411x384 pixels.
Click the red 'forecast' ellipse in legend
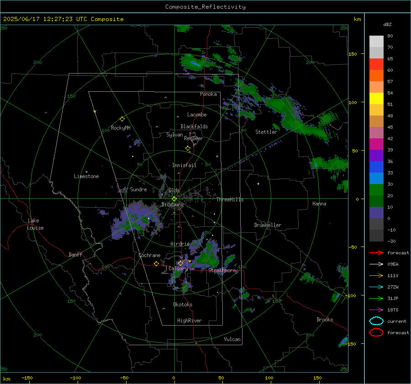pyautogui.click(x=376, y=332)
